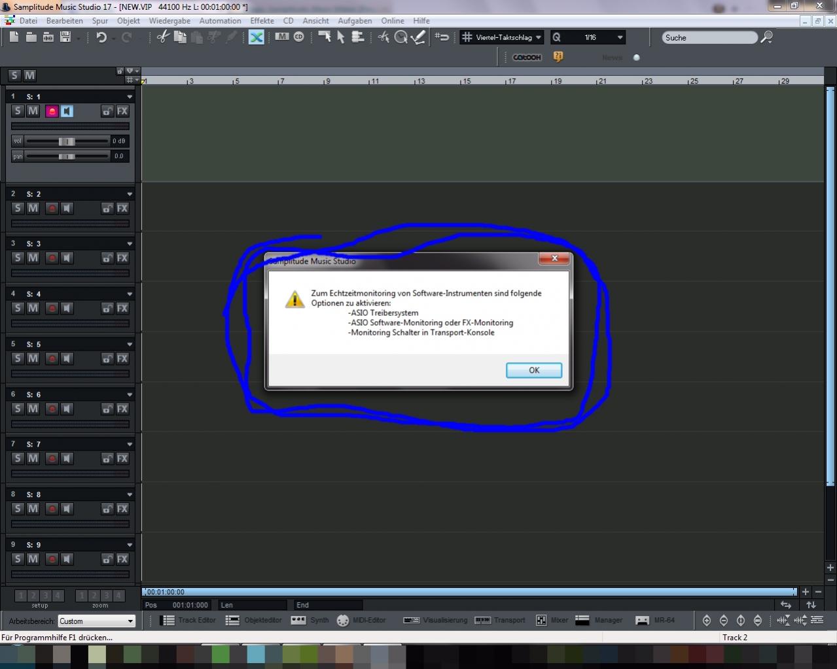This screenshot has height=669, width=837.
Task: Open the Datei menu
Action: (x=28, y=21)
